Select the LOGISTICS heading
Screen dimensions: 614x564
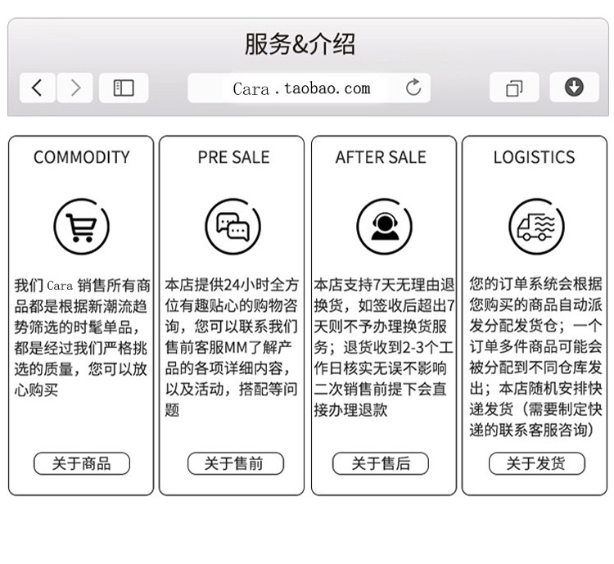pyautogui.click(x=534, y=157)
